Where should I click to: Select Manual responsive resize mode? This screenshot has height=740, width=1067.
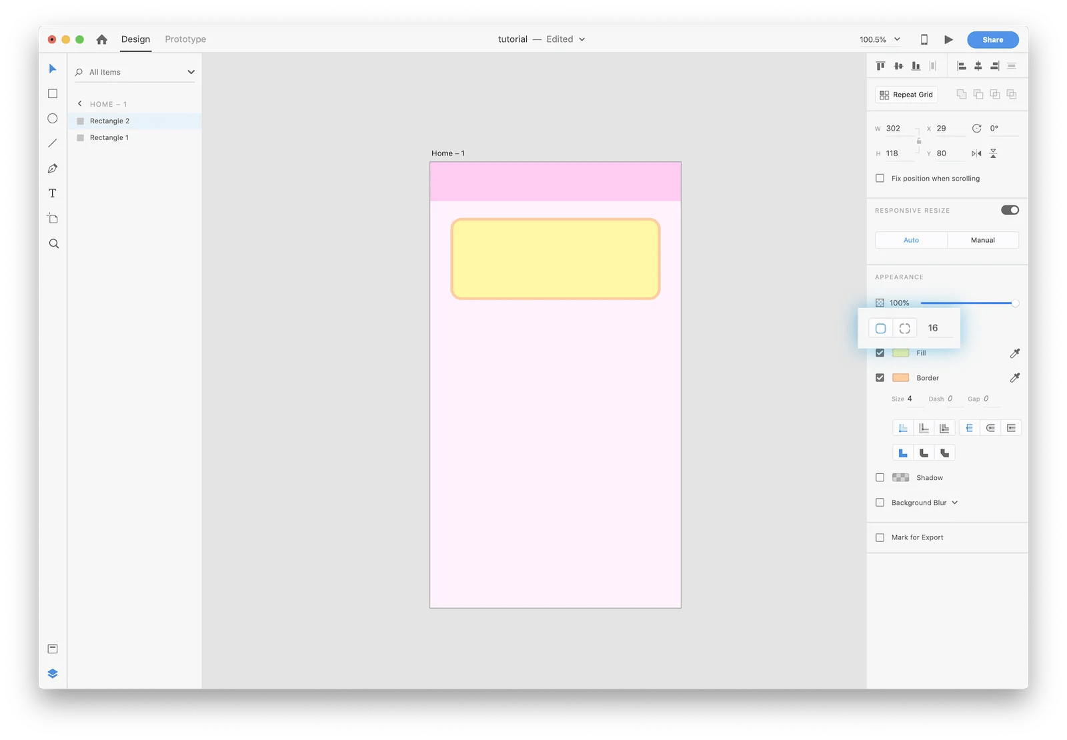coord(983,240)
